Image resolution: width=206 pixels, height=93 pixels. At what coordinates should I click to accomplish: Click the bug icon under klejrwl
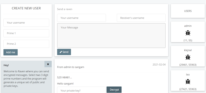[x=188, y=57]
